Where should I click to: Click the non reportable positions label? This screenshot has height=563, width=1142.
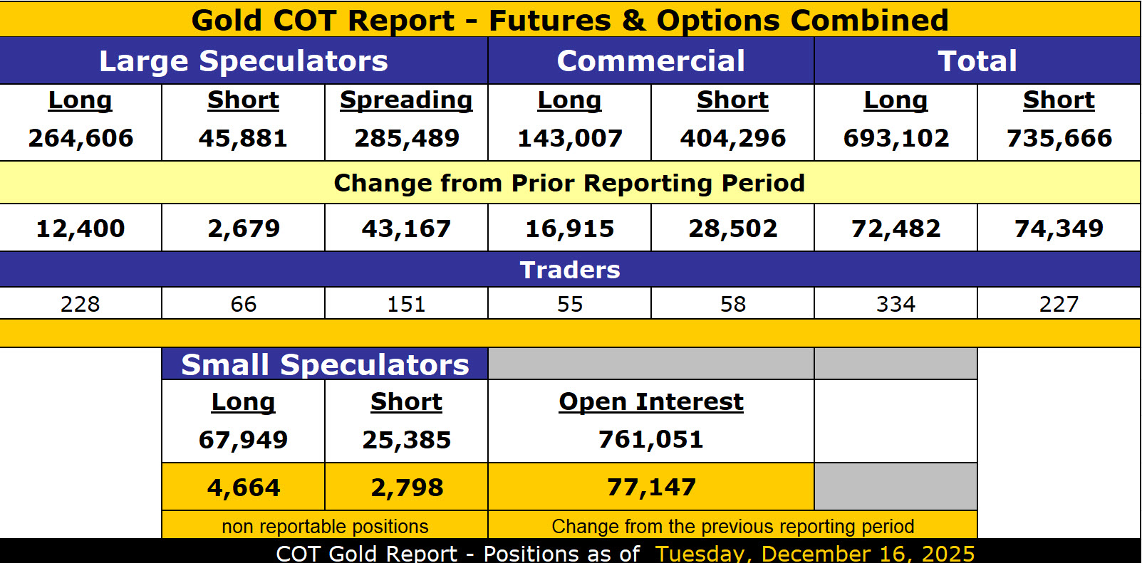click(325, 527)
